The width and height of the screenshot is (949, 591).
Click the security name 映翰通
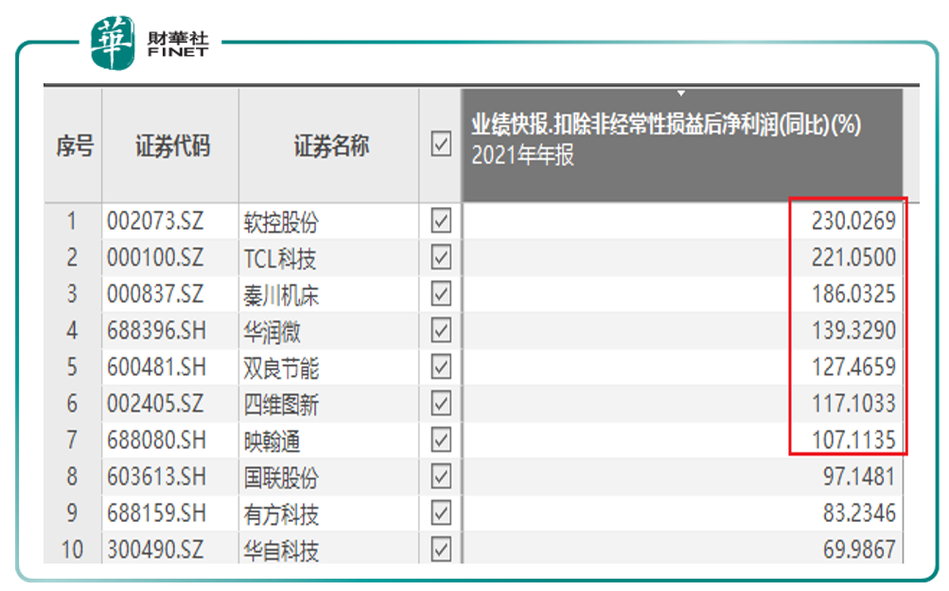click(272, 441)
